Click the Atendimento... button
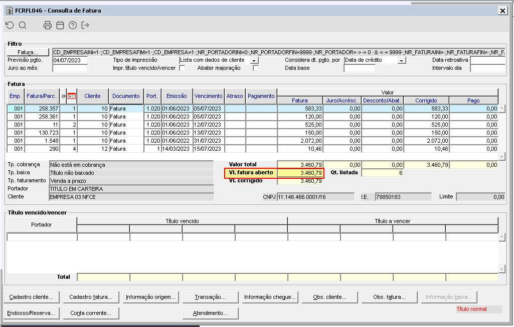Viewport: 514px width, 327px height. pos(210,313)
